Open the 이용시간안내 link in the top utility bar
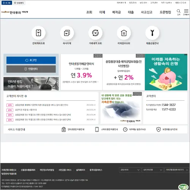This screenshot has height=190, width=190. 180,3
